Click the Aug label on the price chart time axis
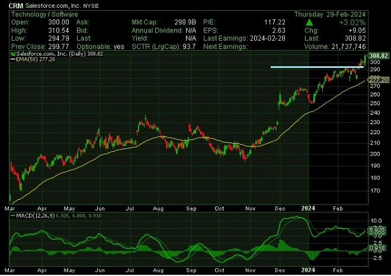Viewport: 391px width, 276px height. pos(158,209)
